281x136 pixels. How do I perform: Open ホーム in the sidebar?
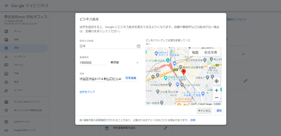point(18,31)
